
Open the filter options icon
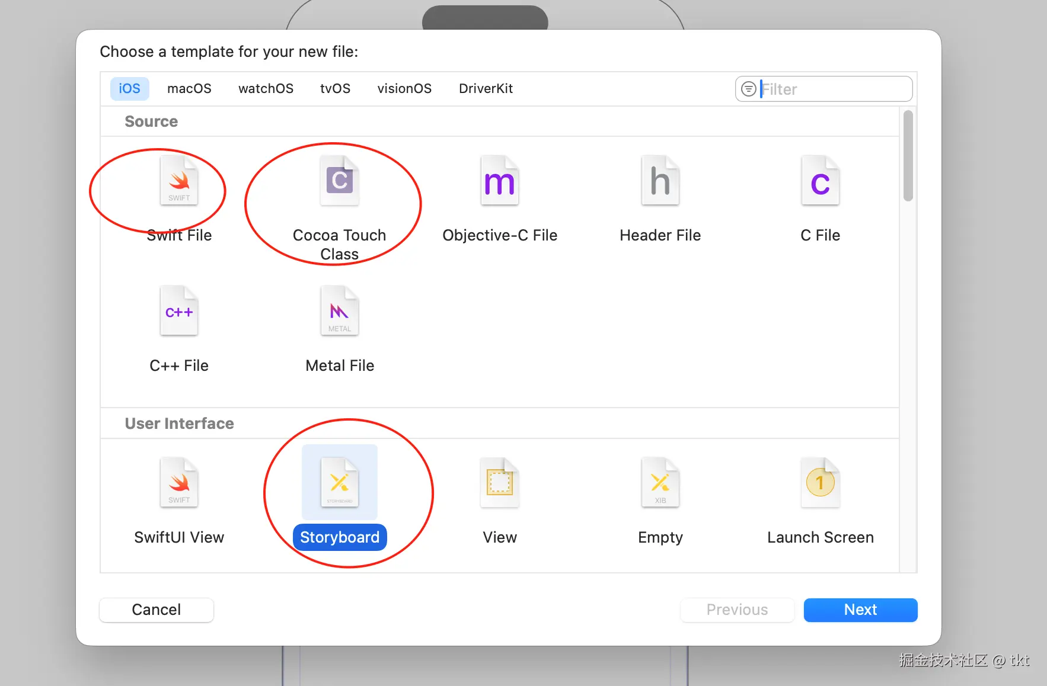[x=749, y=89]
